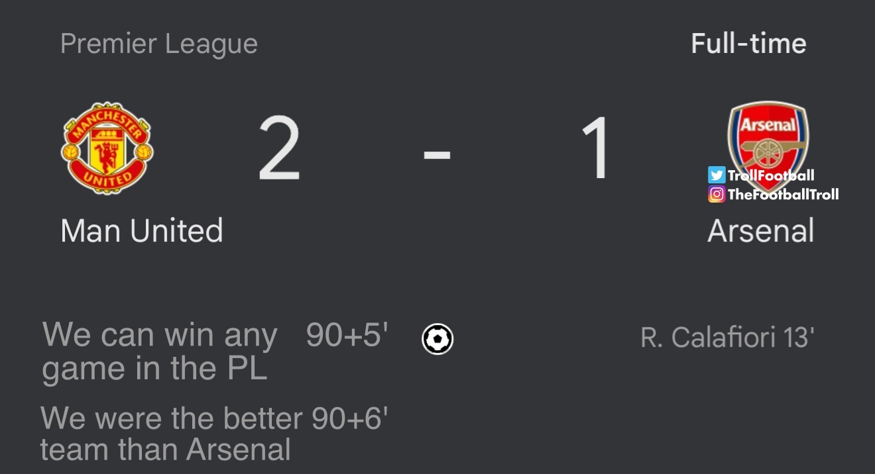Click Arsenal's score of 1

coord(597,148)
